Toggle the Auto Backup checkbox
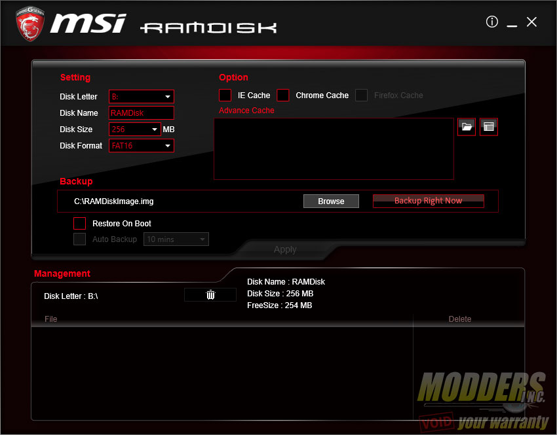The image size is (557, 435). (x=80, y=239)
